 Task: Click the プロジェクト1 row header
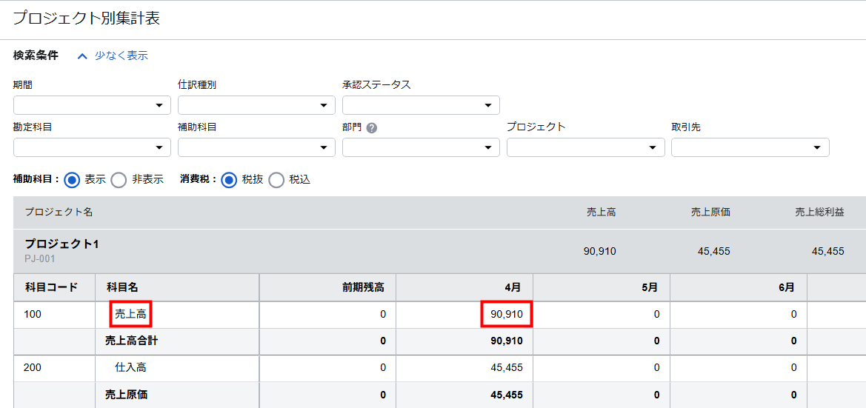pyautogui.click(x=61, y=244)
